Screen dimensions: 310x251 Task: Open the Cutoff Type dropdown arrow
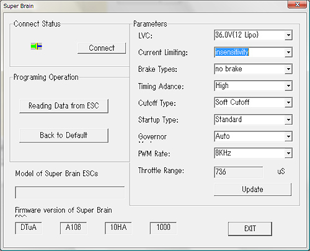click(x=288, y=103)
